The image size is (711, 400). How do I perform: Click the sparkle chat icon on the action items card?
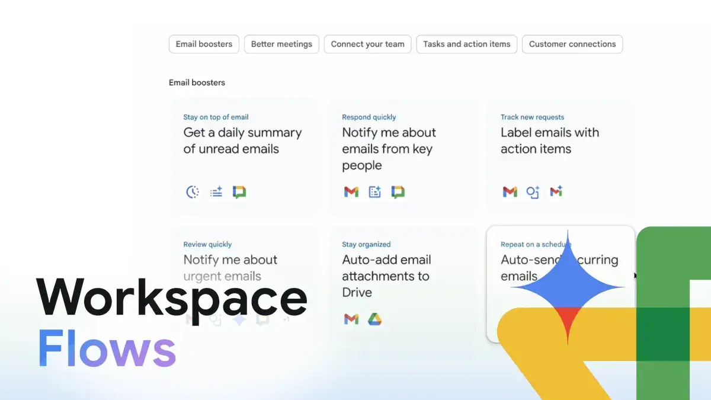pyautogui.click(x=533, y=191)
